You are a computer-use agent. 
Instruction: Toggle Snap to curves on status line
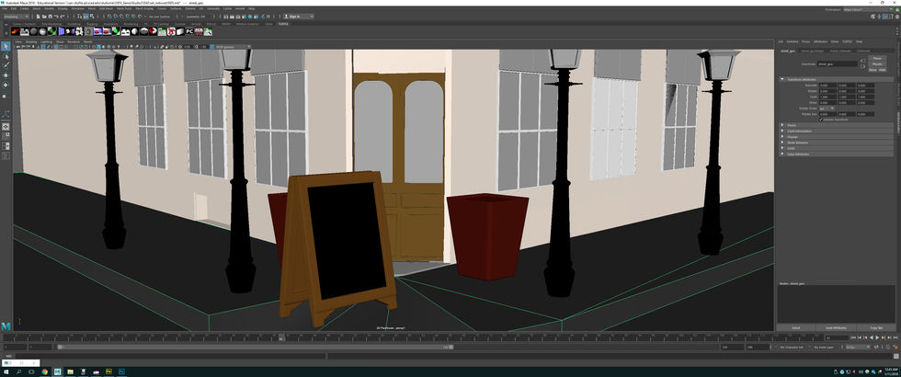115,17
